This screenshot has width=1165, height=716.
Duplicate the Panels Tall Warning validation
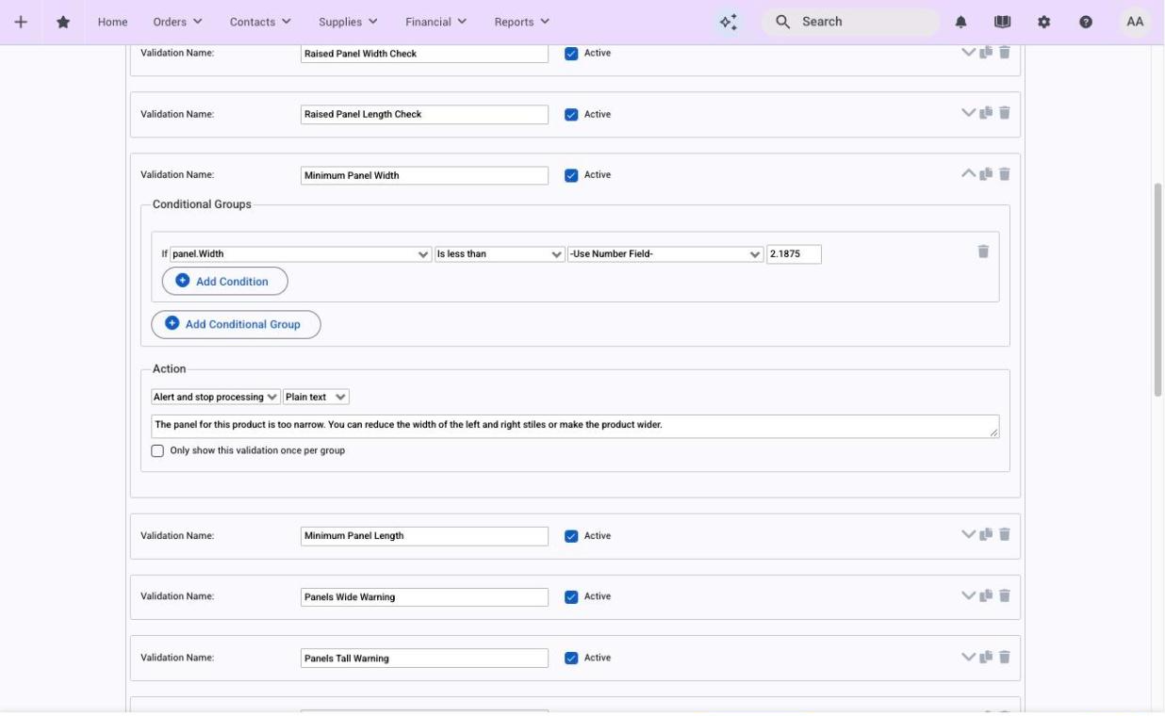[986, 657]
